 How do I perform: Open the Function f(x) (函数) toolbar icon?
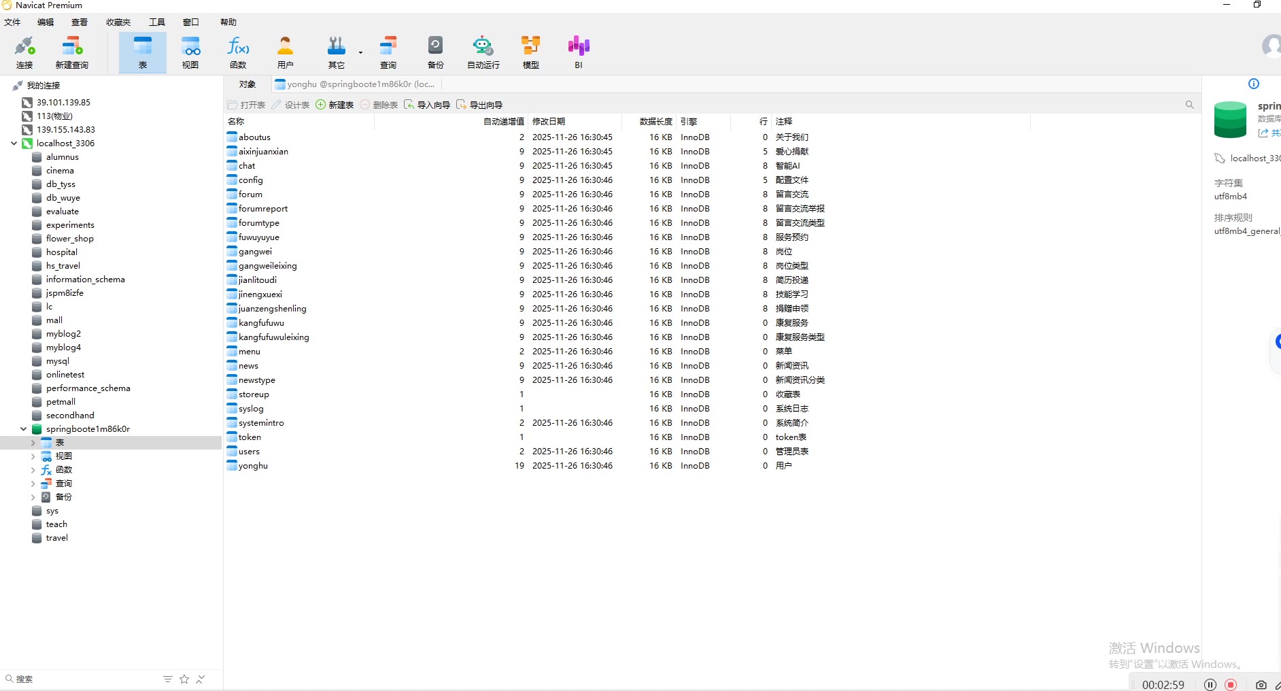tap(238, 52)
